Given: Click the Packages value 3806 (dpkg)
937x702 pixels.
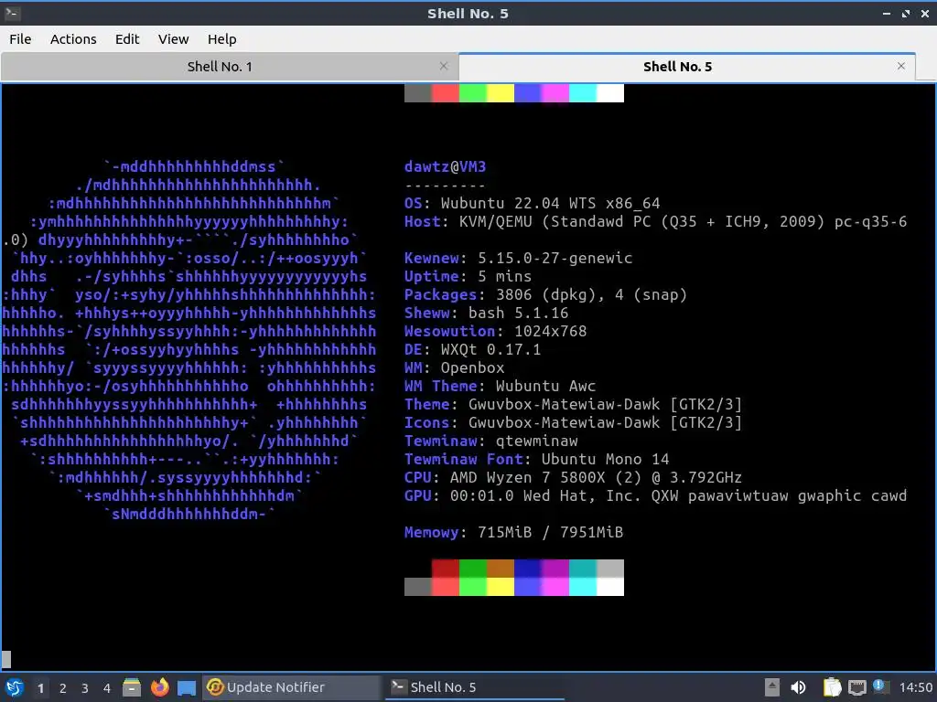Looking at the screenshot, I should pyautogui.click(x=592, y=294).
